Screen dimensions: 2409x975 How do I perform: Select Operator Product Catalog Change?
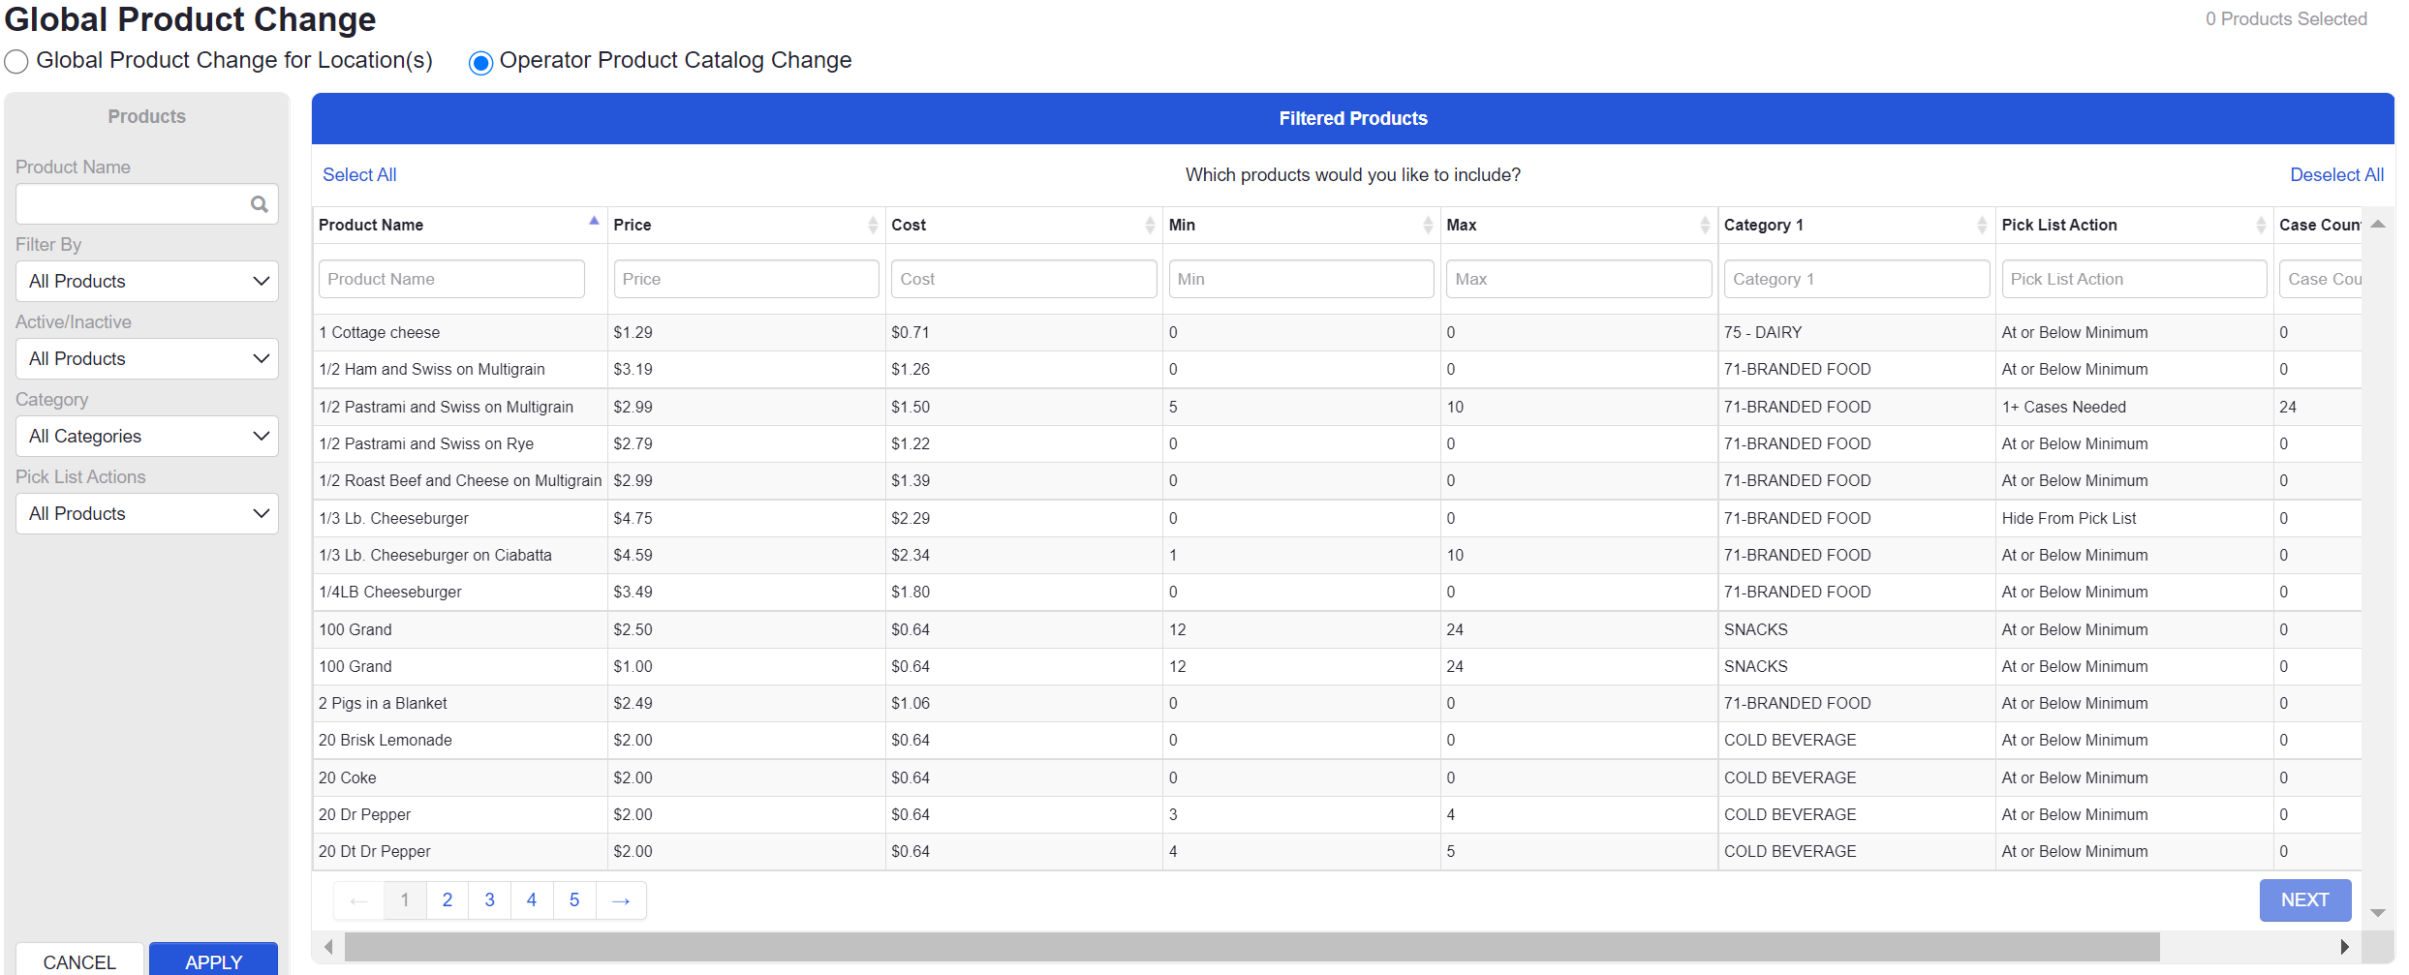[x=480, y=62]
